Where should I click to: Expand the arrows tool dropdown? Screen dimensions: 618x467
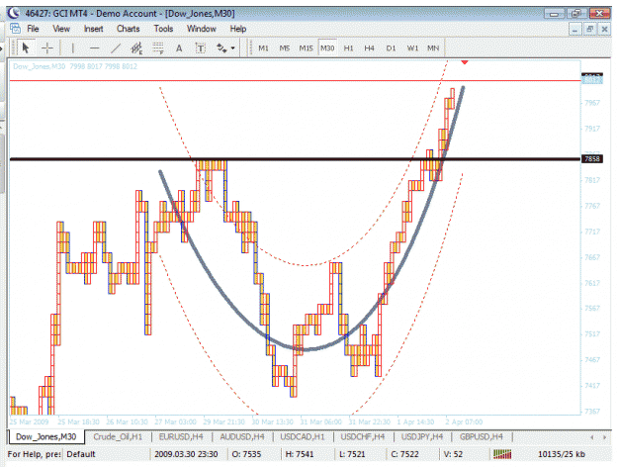(233, 48)
